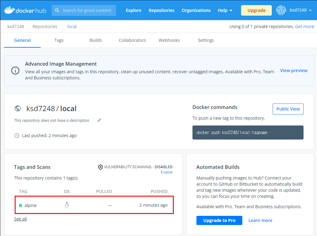Screen dimensions: 317x236
Task: Open the alpine tag name
Action: click(x=31, y=205)
